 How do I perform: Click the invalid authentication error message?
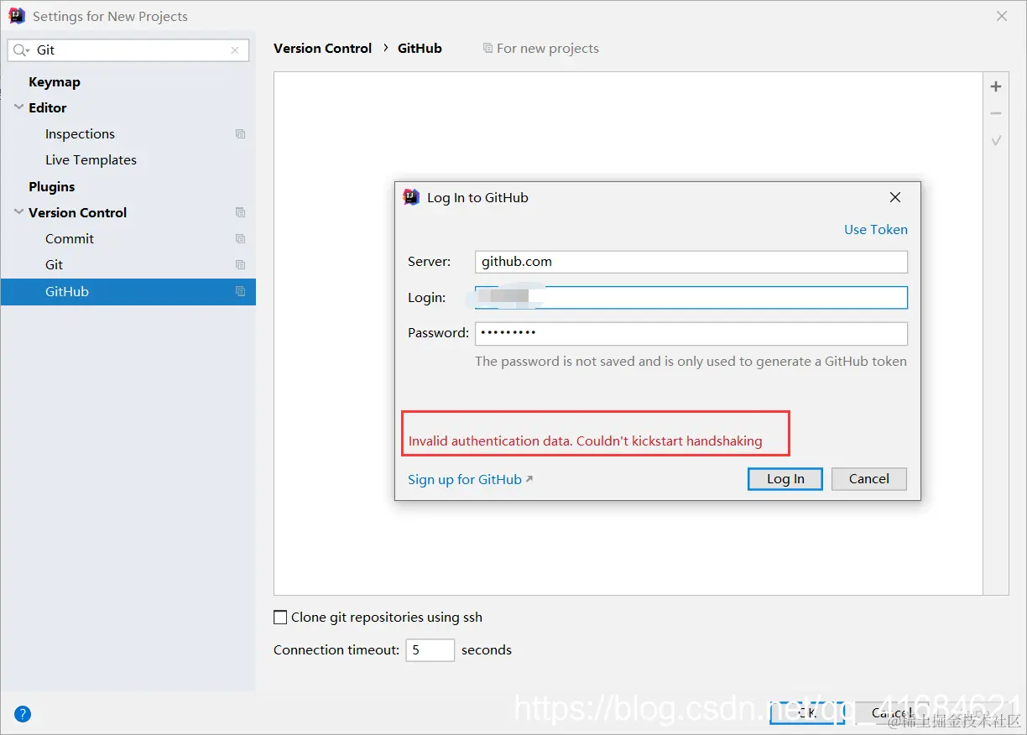pos(586,441)
